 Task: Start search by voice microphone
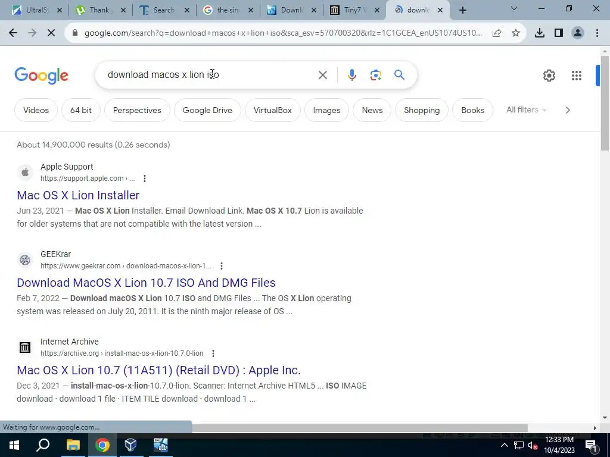pyautogui.click(x=351, y=75)
